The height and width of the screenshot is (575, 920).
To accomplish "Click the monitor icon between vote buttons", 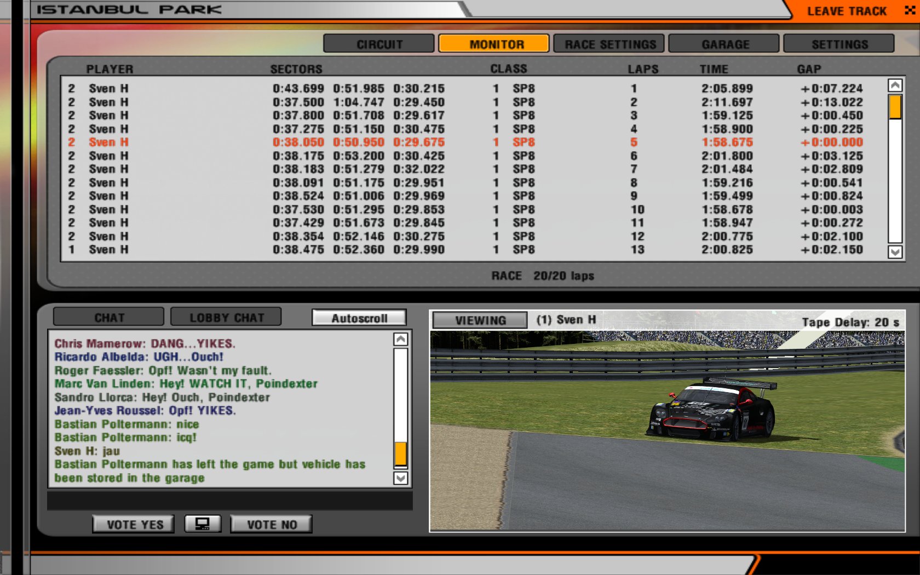I will [203, 524].
